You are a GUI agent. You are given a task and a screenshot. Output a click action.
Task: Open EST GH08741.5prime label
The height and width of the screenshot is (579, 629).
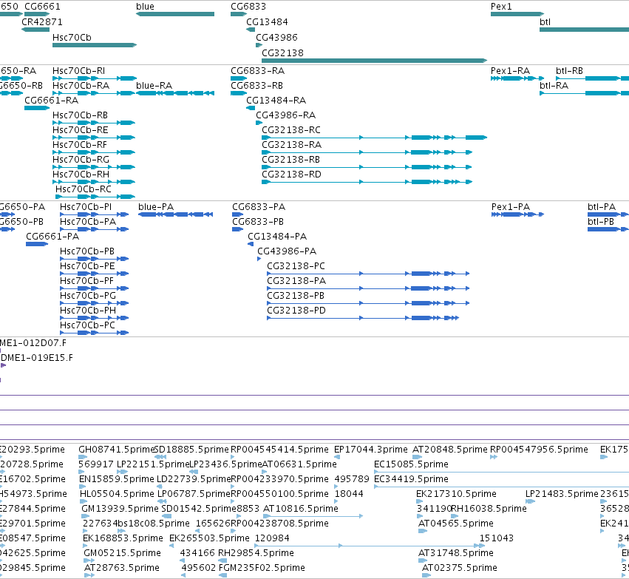pyautogui.click(x=116, y=449)
